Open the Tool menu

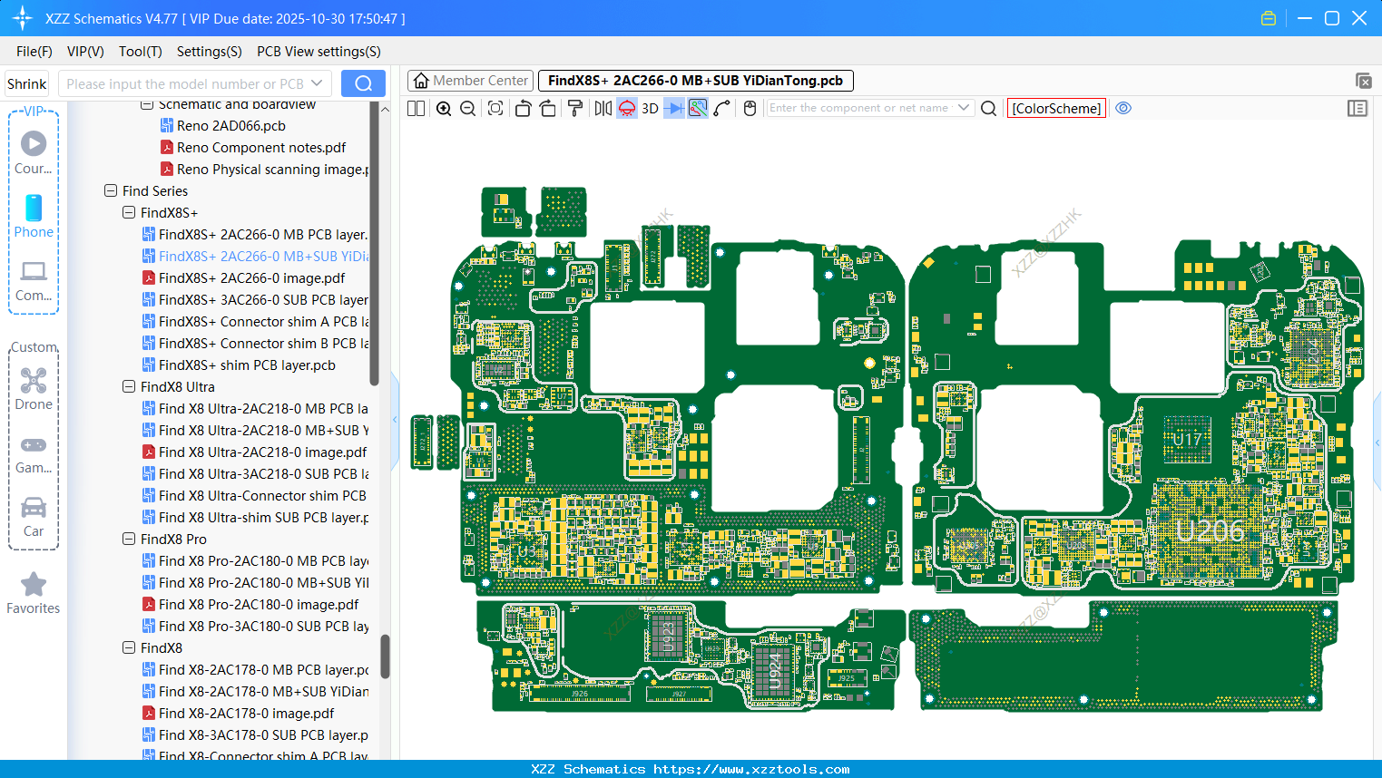pyautogui.click(x=140, y=52)
